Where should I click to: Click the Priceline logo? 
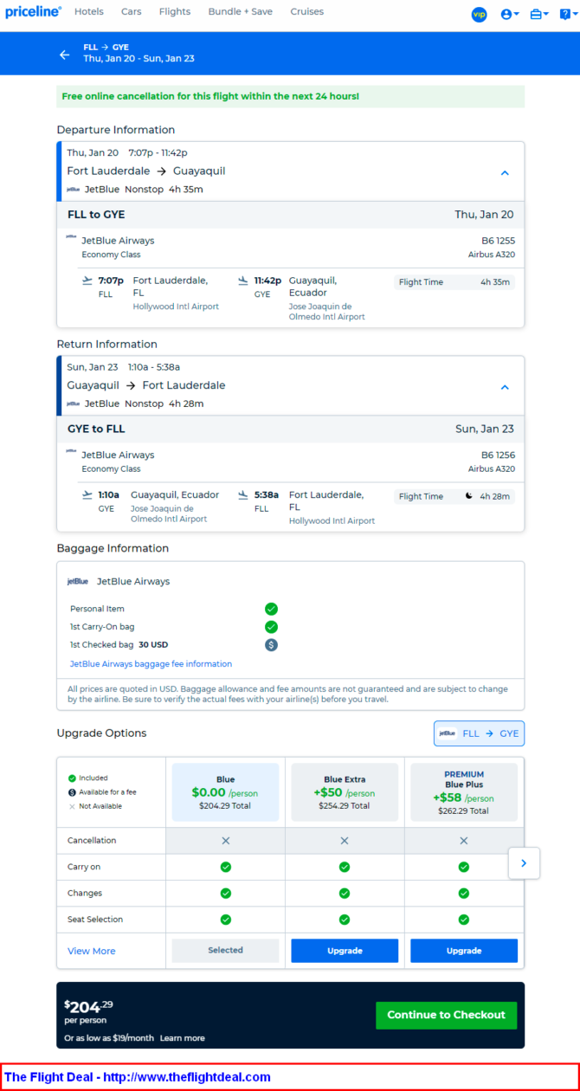(33, 12)
